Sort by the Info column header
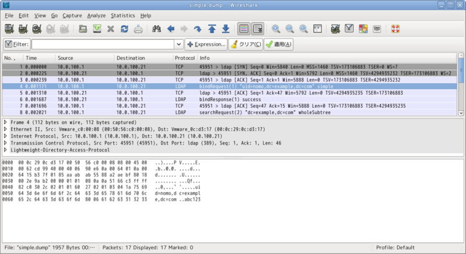Viewport: 466px width, 254px height. 327,58
